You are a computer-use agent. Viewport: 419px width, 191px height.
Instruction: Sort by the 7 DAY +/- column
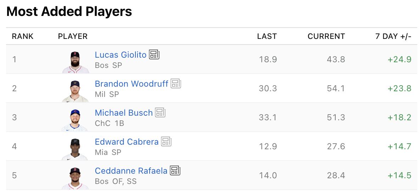[393, 36]
